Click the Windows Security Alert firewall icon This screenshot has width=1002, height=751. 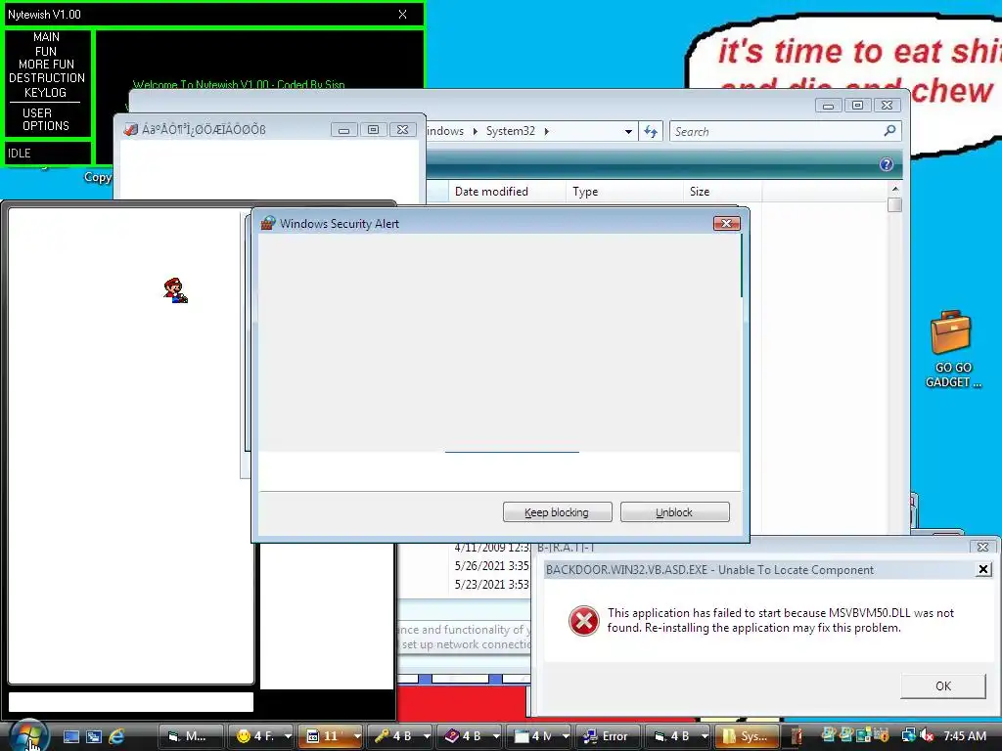(268, 224)
